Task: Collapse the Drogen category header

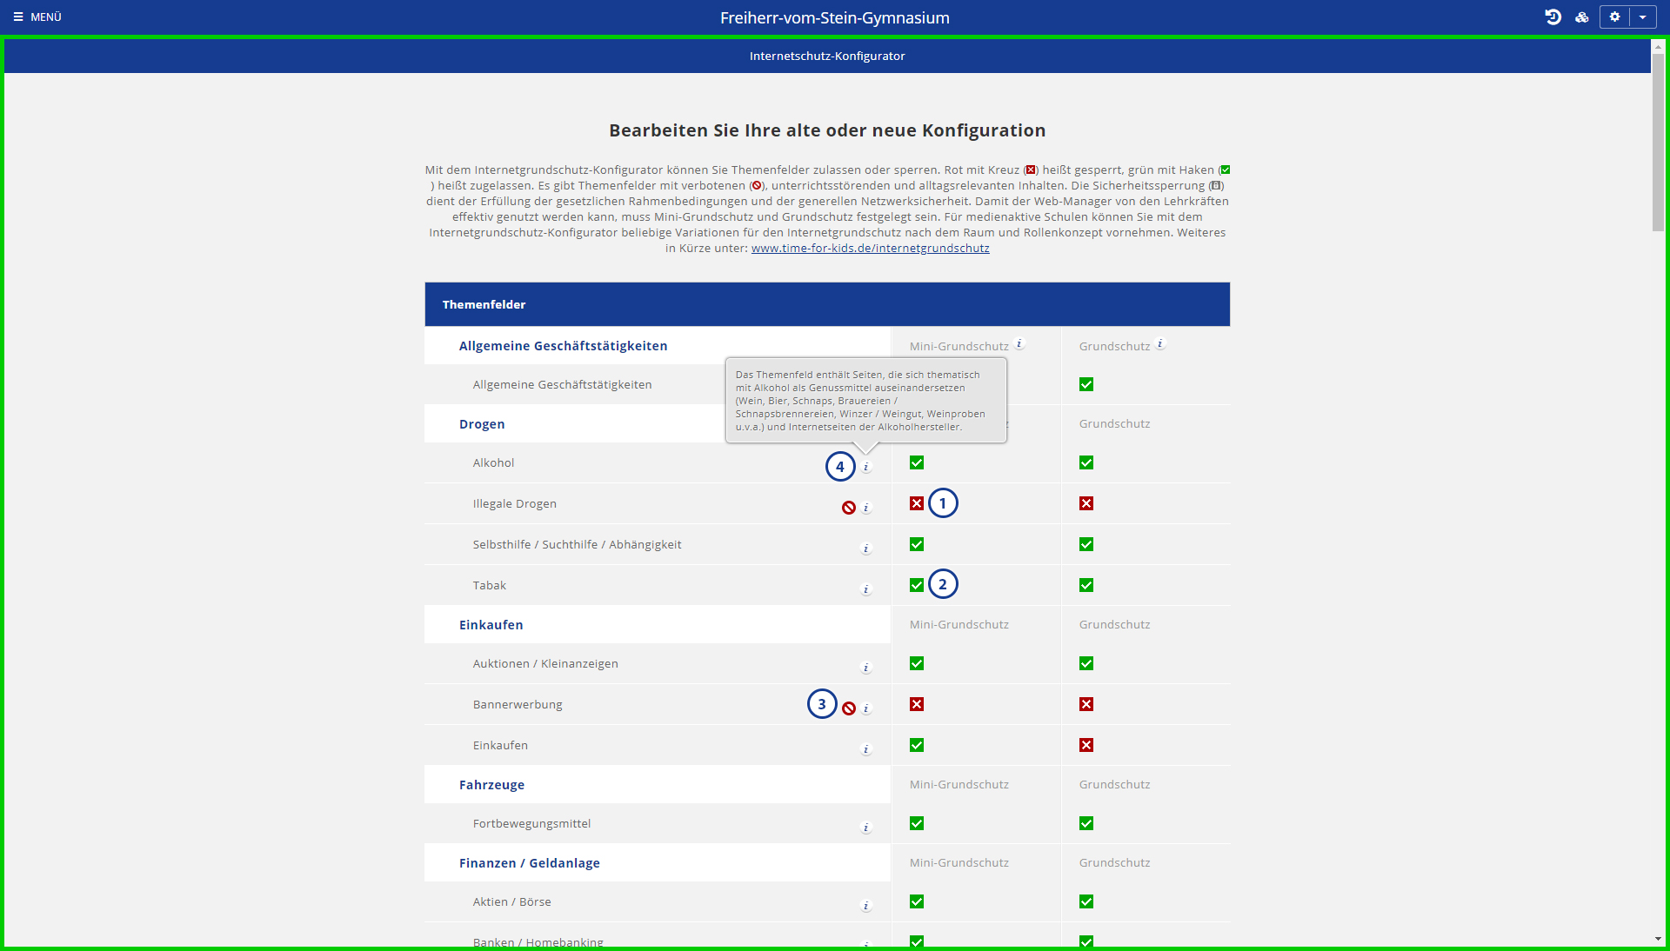Action: point(482,424)
